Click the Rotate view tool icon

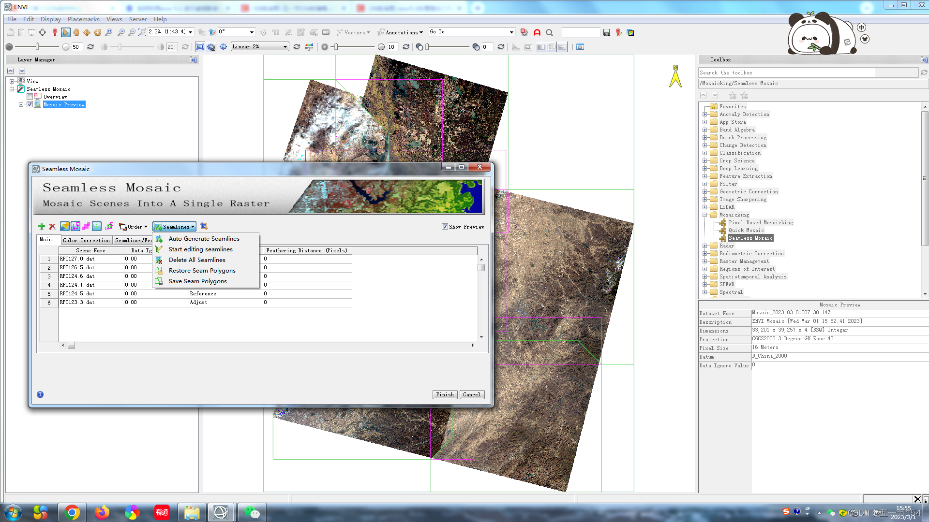tap(98, 32)
